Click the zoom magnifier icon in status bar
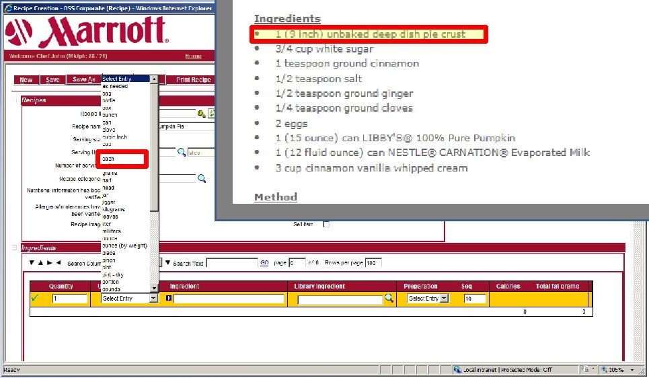649x378 pixels. (605, 369)
